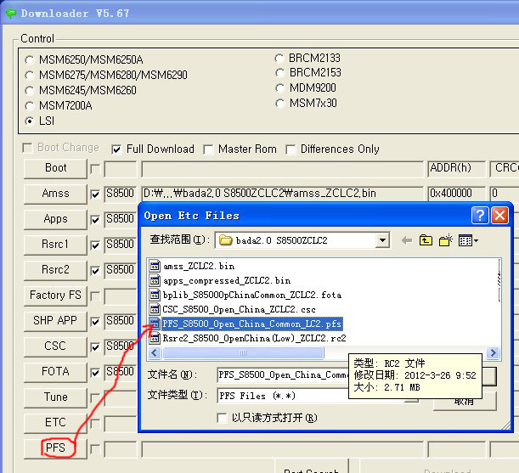Click the file icon beside bplib_S8500OpChinaCommon_ZCLC2.fota
This screenshot has height=473, width=519.
tap(155, 295)
